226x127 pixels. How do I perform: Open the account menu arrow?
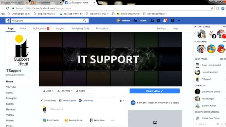point(179,20)
